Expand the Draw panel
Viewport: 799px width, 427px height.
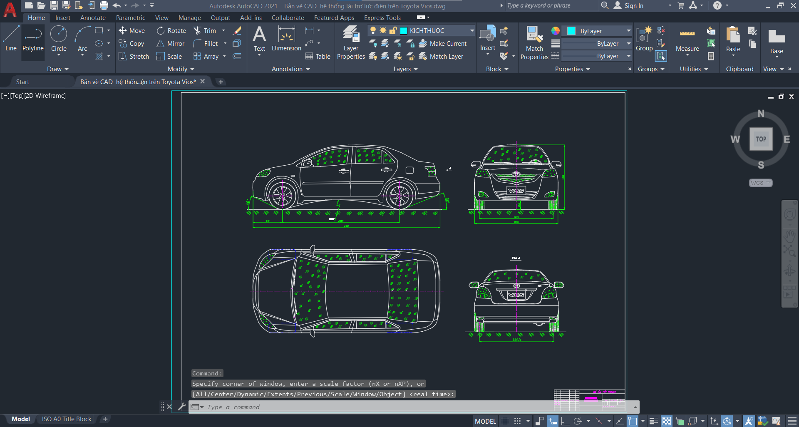coord(57,69)
